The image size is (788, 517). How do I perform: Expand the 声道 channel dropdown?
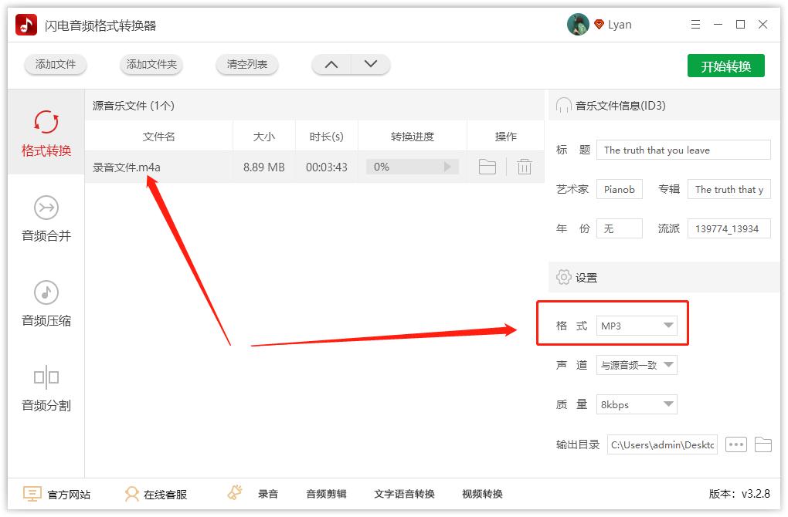(637, 366)
